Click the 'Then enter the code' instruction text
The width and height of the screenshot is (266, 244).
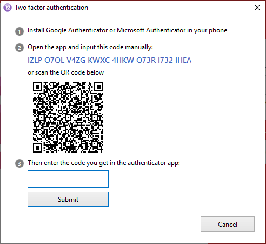click(104, 163)
